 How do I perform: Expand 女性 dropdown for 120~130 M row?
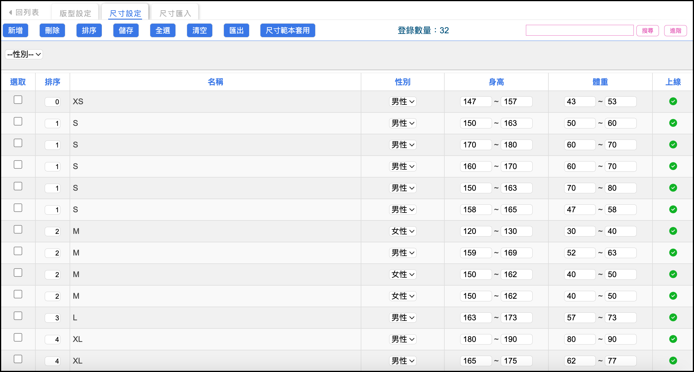403,231
